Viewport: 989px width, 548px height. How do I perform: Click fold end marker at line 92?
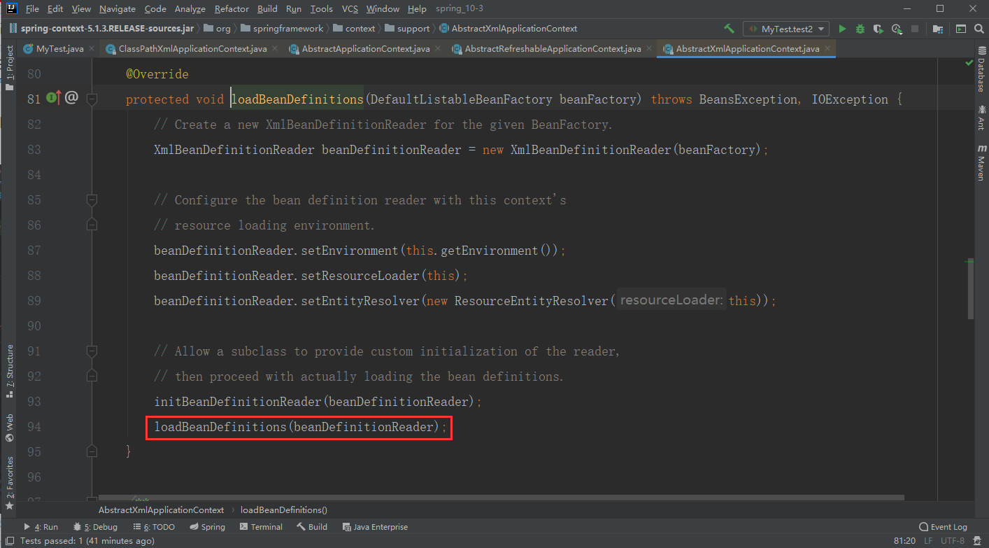click(91, 377)
